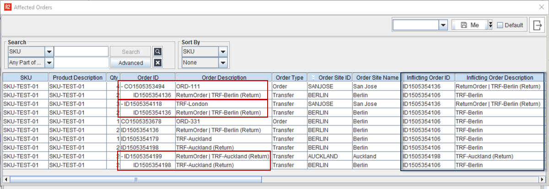Screen dimensions: 549x189
Task: Collapse the ID1505354199 order row
Action: 122,156
